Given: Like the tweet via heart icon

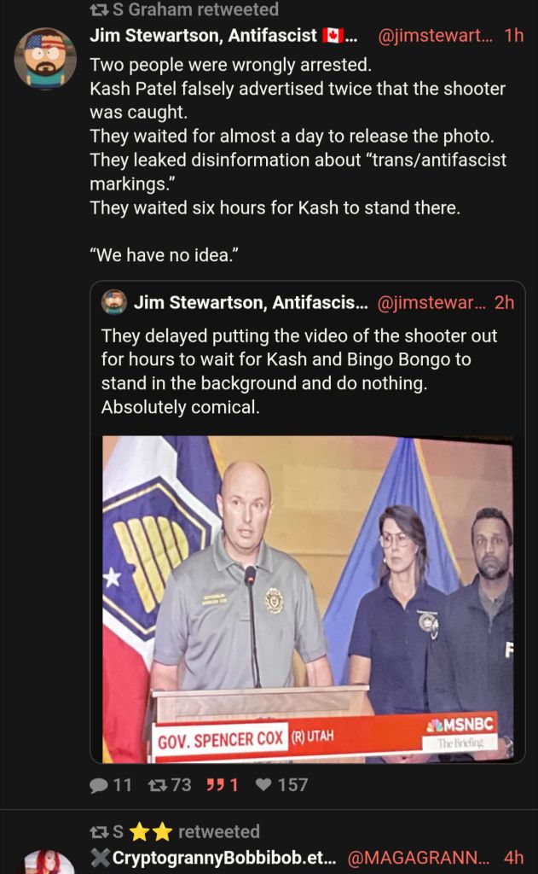Looking at the screenshot, I should pos(263,785).
